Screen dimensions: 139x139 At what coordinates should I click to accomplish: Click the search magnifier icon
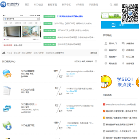click(x=111, y=5)
